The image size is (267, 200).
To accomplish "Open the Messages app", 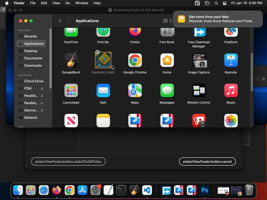I will click(167, 90).
